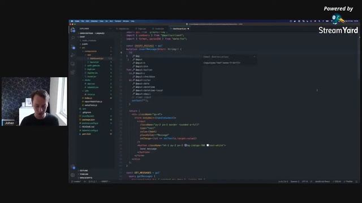Open layout.jsx in the file tree
This screenshot has height=203, width=362.
click(x=94, y=62)
